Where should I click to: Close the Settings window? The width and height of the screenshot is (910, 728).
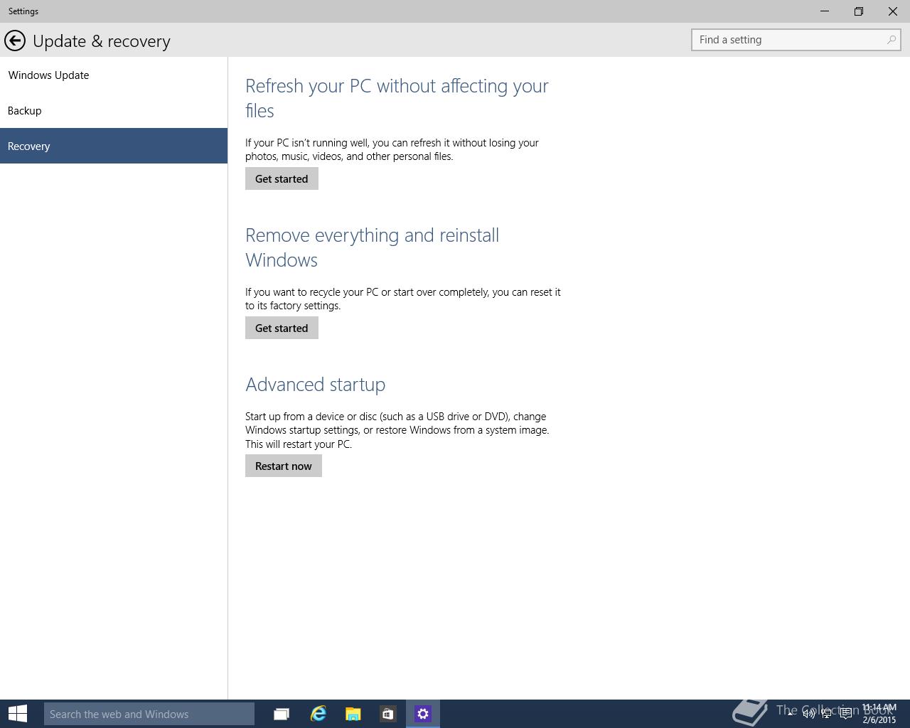(x=893, y=11)
